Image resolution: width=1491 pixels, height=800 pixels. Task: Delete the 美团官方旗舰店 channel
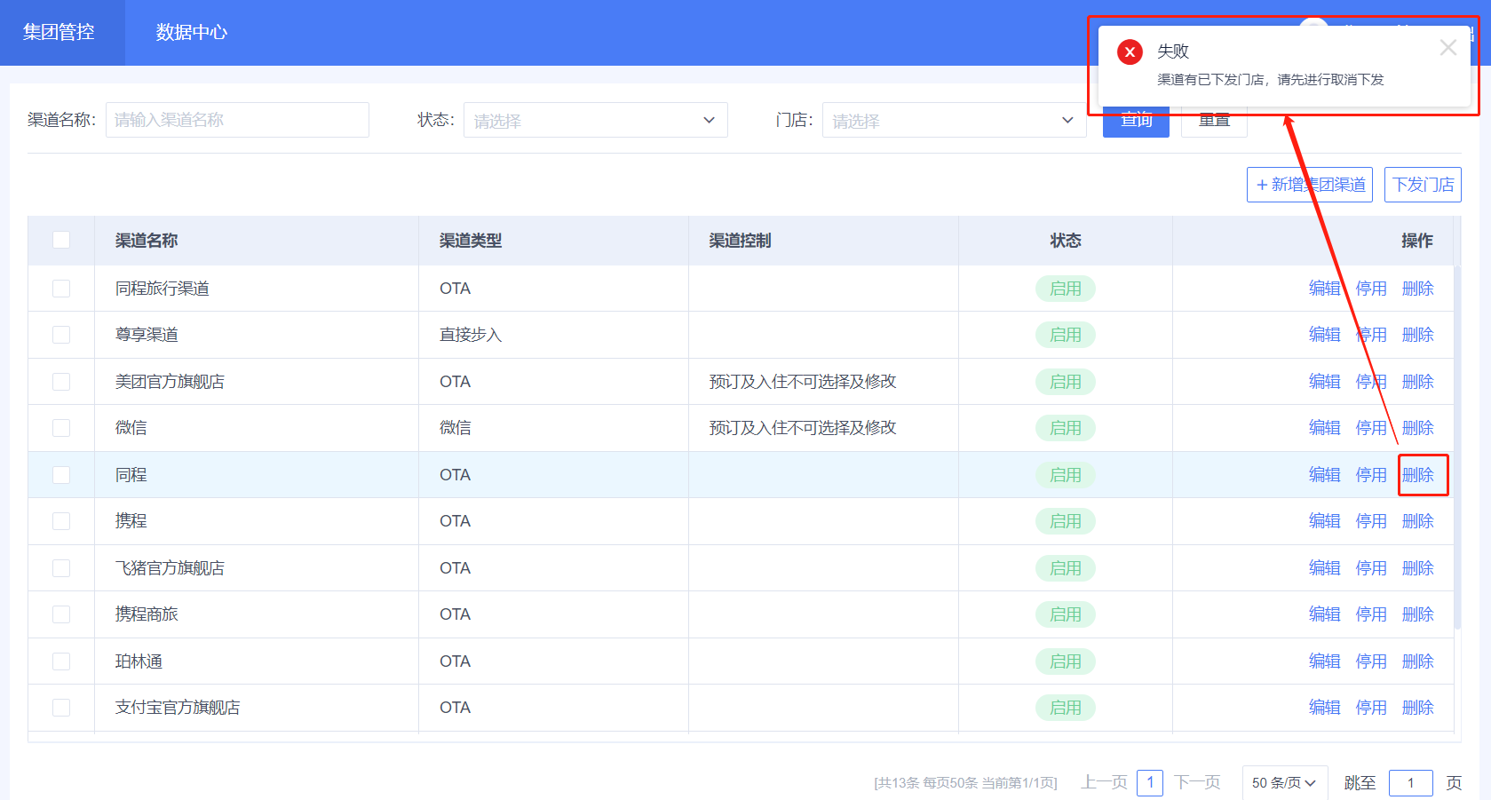click(1418, 382)
